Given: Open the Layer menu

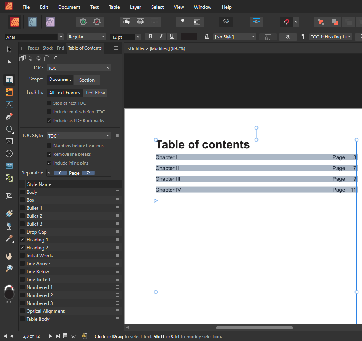Looking at the screenshot, I should pyautogui.click(x=135, y=7).
